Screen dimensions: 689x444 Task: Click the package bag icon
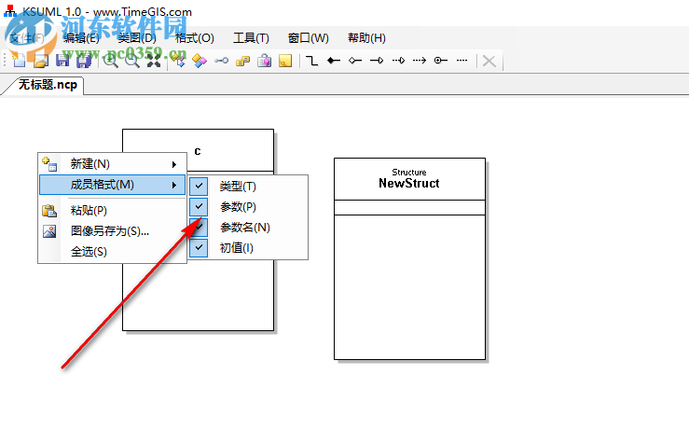[x=265, y=61]
